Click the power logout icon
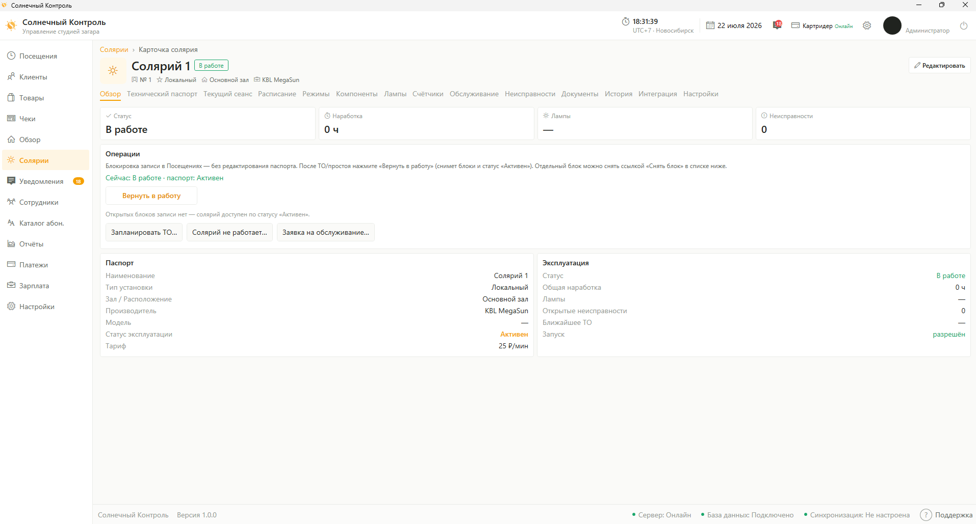Image resolution: width=976 pixels, height=524 pixels. 964,25
